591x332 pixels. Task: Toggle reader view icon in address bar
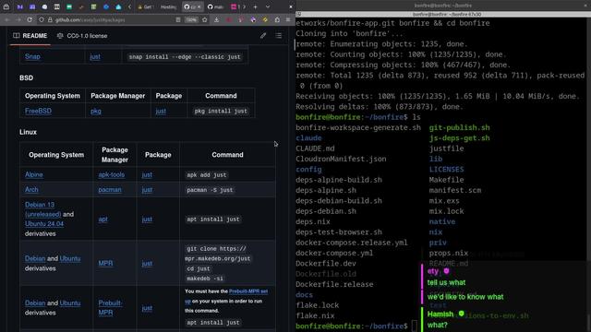178,19
